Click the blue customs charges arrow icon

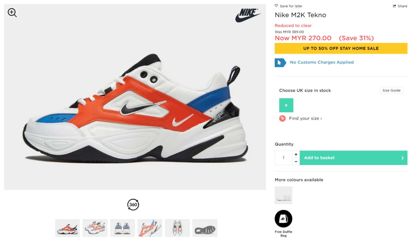point(280,62)
